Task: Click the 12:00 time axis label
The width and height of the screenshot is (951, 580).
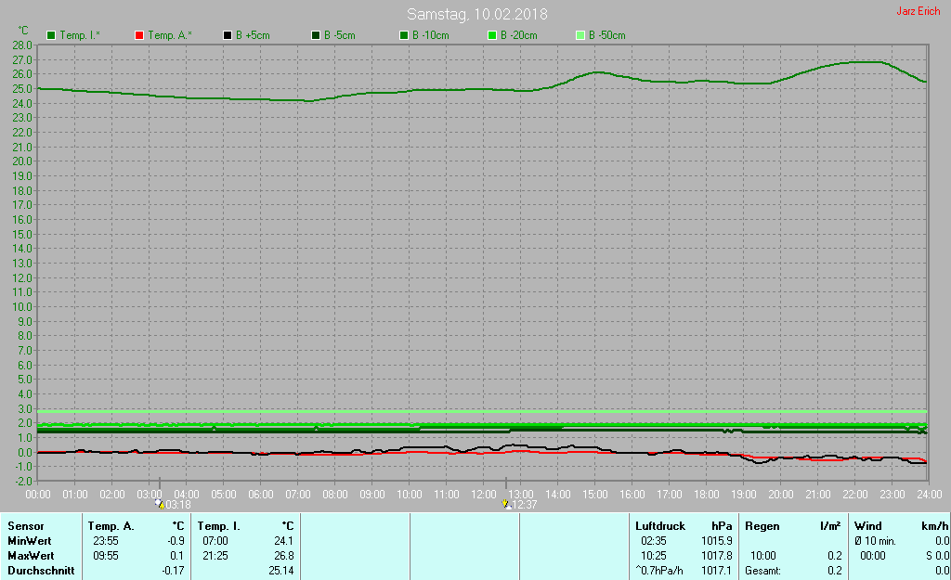Action: (x=483, y=494)
